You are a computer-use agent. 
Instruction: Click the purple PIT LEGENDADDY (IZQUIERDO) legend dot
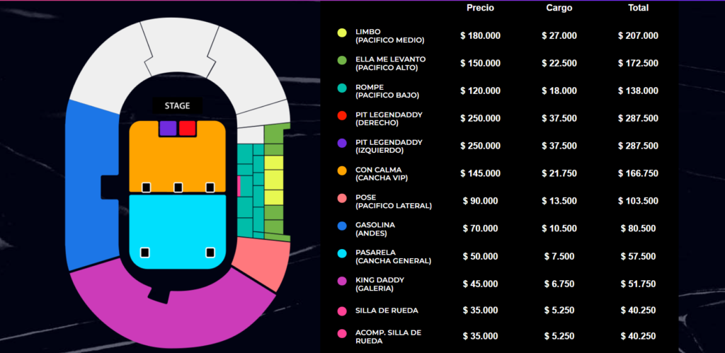pos(342,144)
